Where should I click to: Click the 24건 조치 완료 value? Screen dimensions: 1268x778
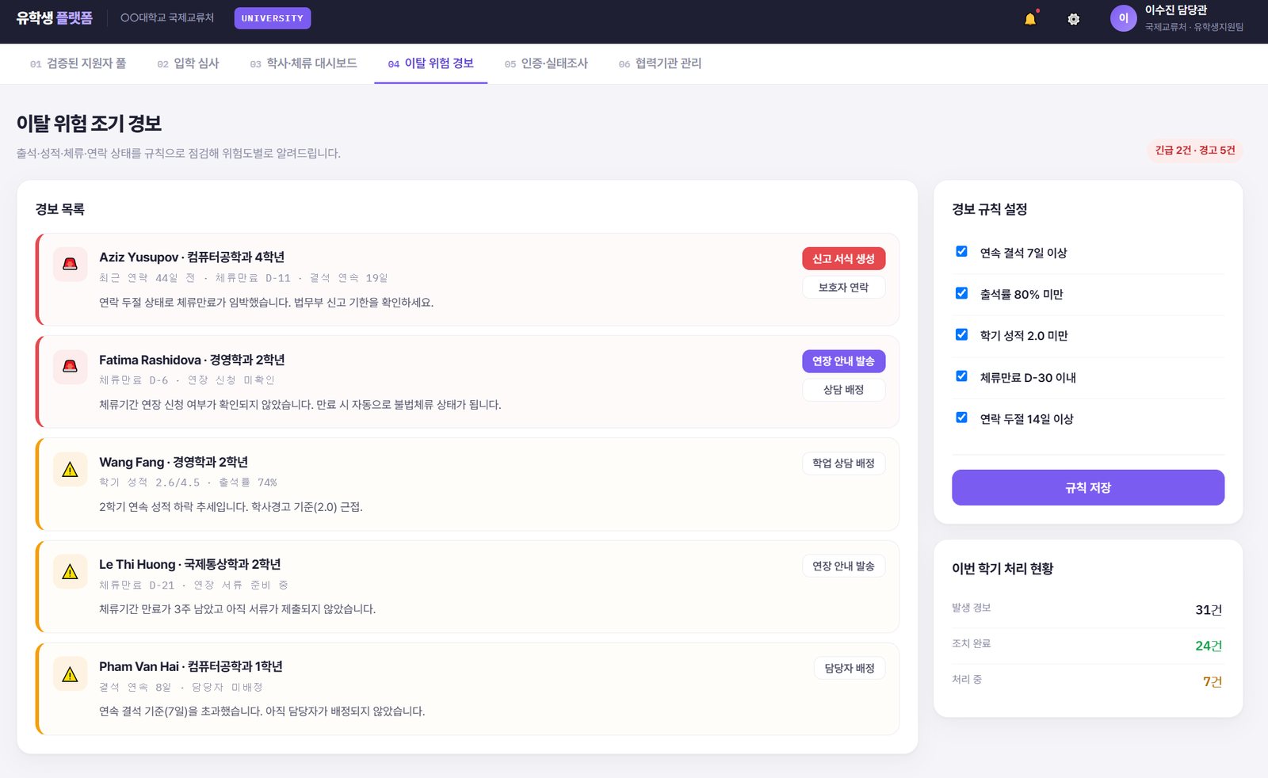[x=1209, y=646]
